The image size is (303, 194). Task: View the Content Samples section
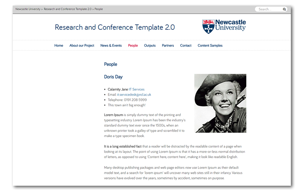210,45
